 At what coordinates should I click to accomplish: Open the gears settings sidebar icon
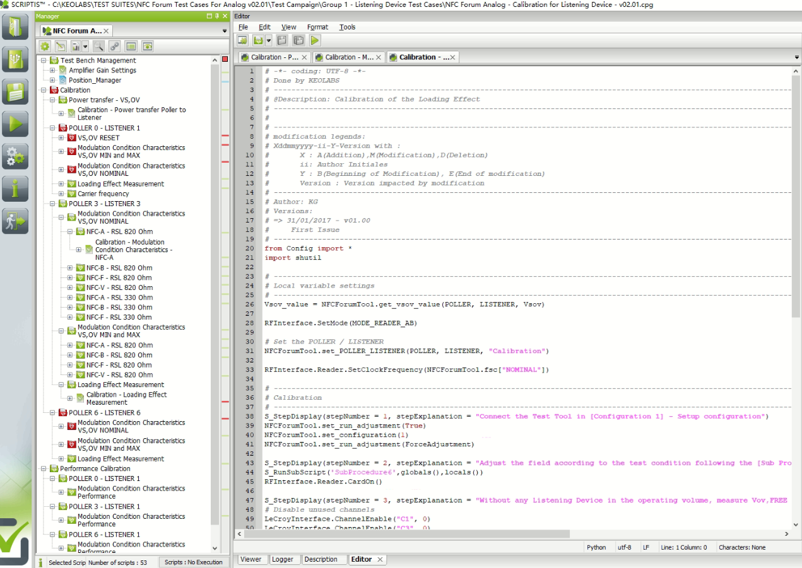pyautogui.click(x=15, y=156)
